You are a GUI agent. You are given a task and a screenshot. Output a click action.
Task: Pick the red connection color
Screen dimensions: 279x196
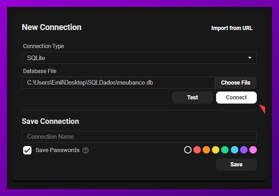(x=197, y=150)
